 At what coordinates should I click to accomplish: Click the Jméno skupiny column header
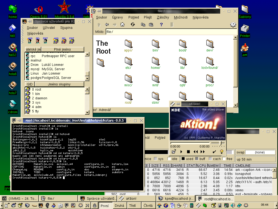tap(59, 84)
